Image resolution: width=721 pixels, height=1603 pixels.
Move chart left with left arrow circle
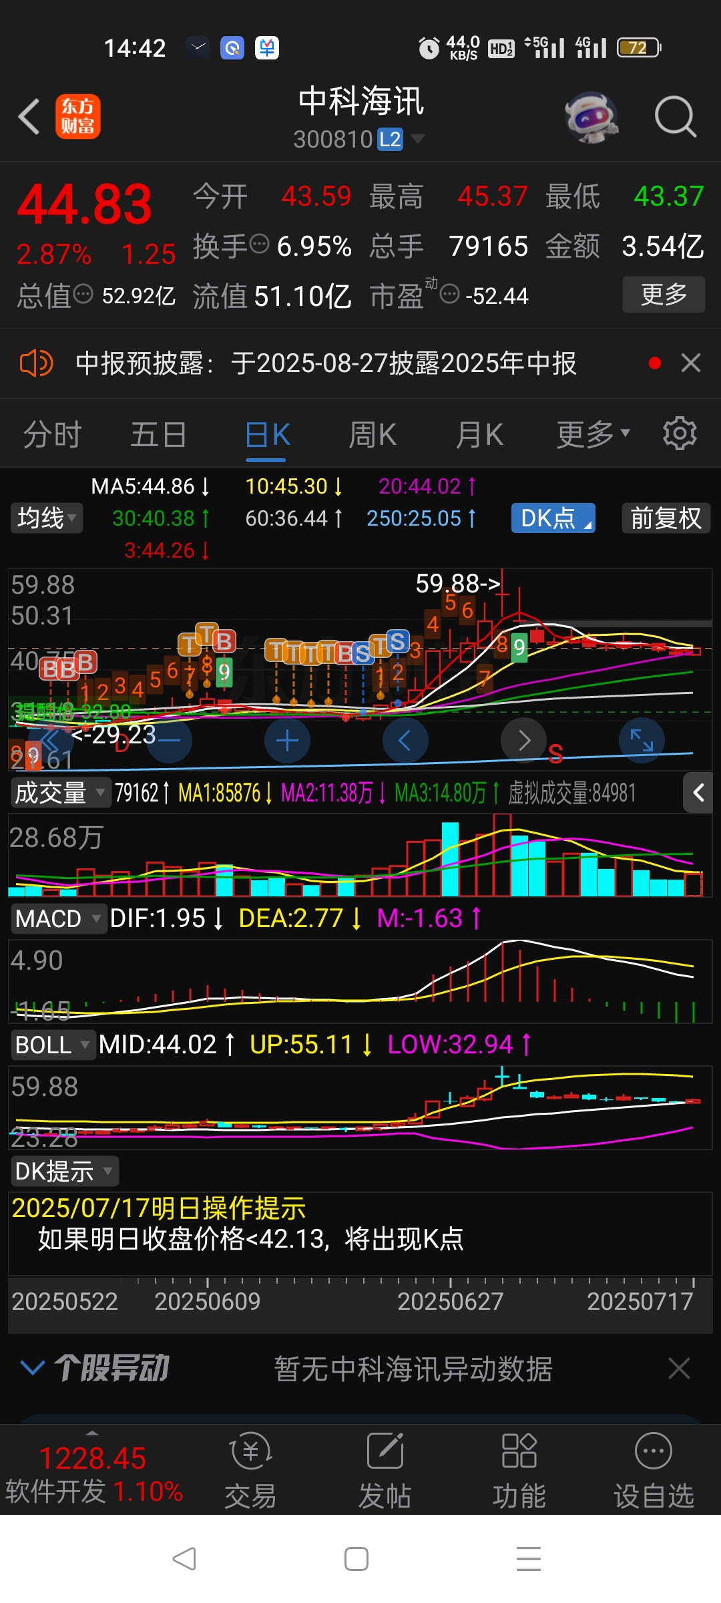pyautogui.click(x=405, y=740)
